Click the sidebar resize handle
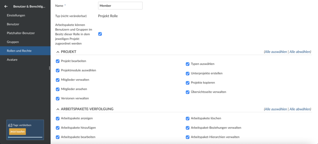Screen dimensions: 318x144 coord(49,68)
